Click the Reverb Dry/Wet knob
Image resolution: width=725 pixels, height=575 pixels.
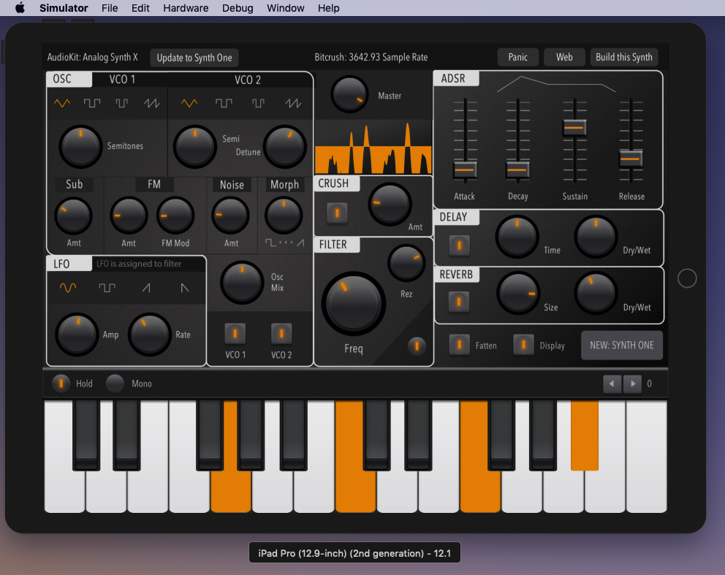(596, 294)
